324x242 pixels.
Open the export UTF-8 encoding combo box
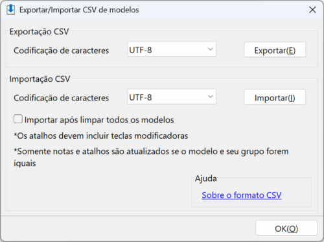click(x=172, y=49)
